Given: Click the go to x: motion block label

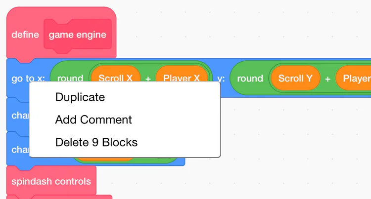Looking at the screenshot, I should (28, 79).
